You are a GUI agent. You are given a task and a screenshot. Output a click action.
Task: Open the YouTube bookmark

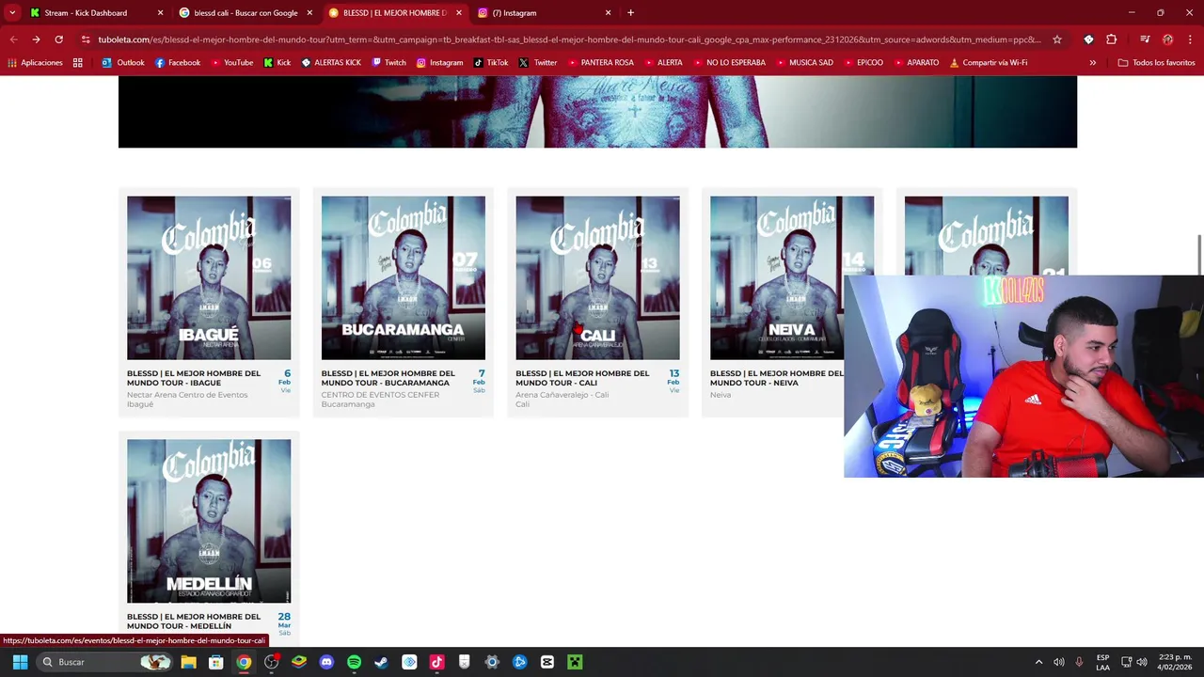pyautogui.click(x=231, y=63)
